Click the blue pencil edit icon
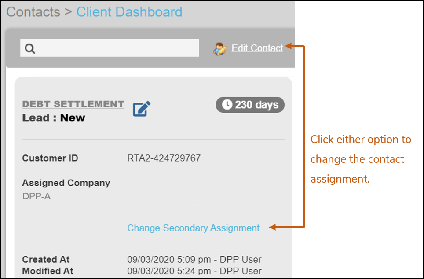Image resolution: width=424 pixels, height=279 pixels. pyautogui.click(x=142, y=109)
